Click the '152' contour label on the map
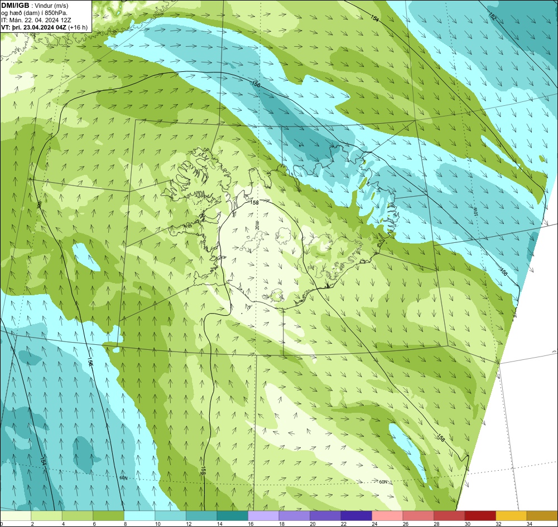This screenshot has height=527, width=558. point(492,16)
